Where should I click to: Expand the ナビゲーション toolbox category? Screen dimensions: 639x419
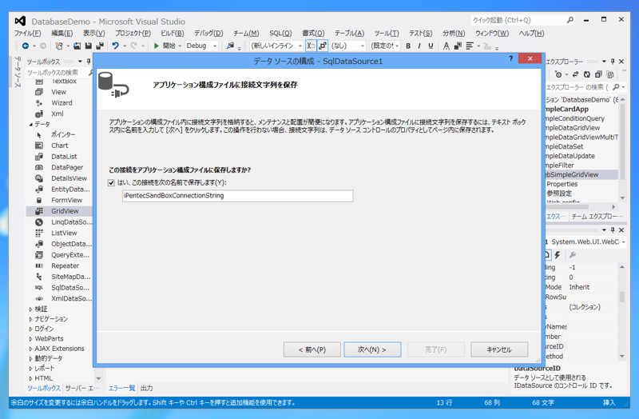click(x=31, y=319)
